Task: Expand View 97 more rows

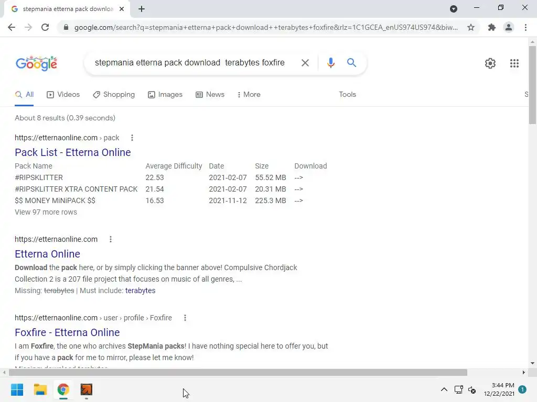Action: [x=46, y=213]
